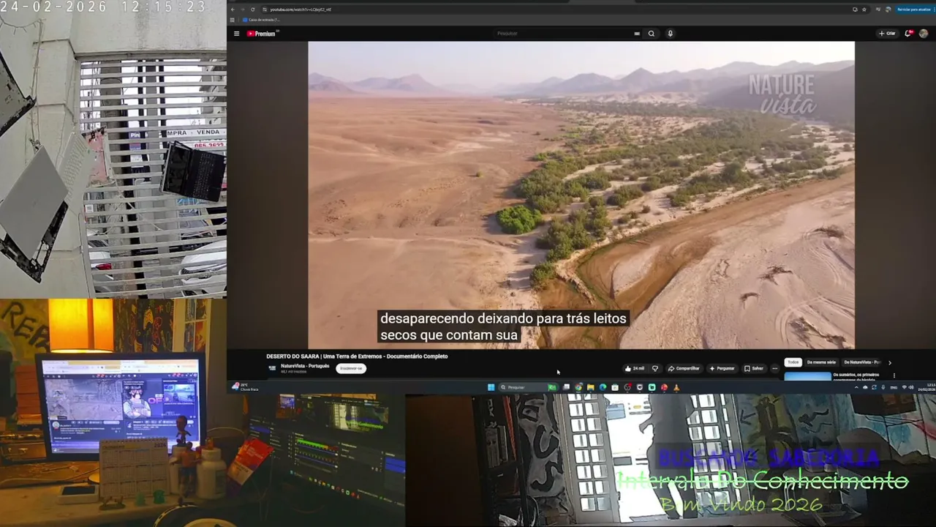Viewport: 936px width, 527px height.
Task: Open the suggested video thumbnail
Action: 807,376
